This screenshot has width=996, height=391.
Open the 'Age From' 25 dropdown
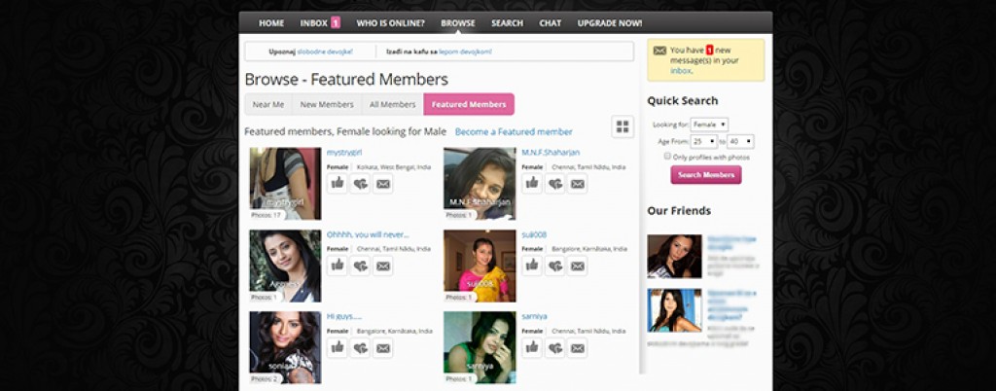703,142
